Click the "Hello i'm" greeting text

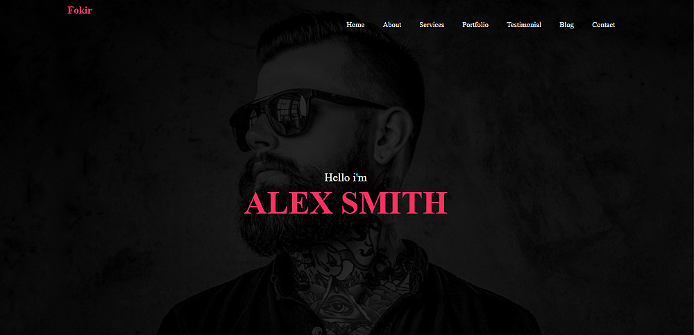click(346, 178)
